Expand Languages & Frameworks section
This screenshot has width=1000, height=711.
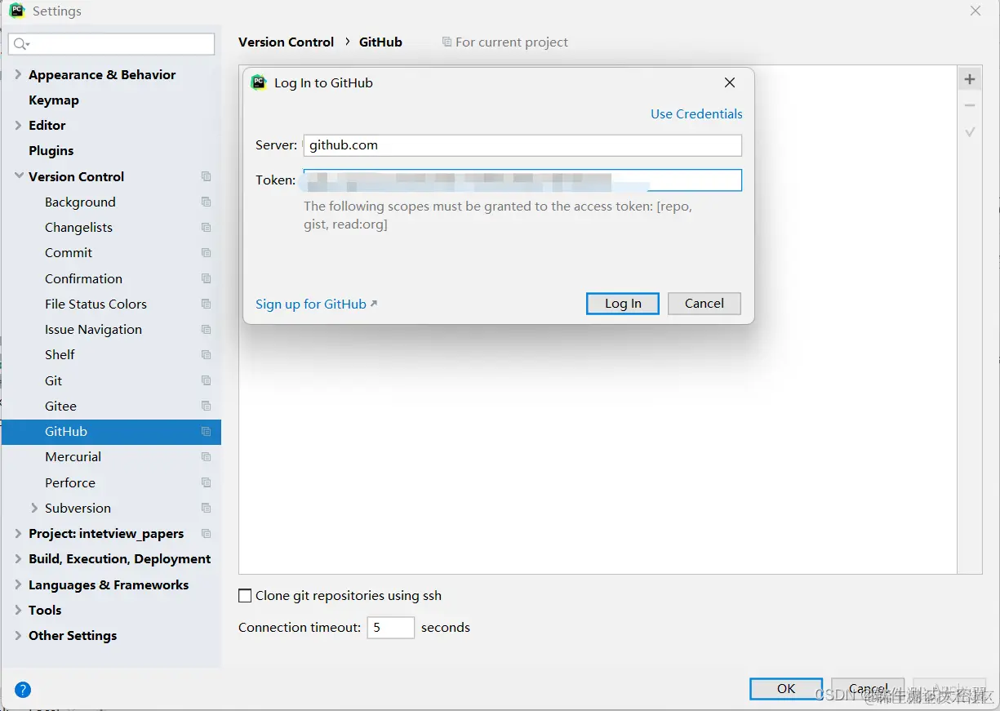[x=18, y=584]
